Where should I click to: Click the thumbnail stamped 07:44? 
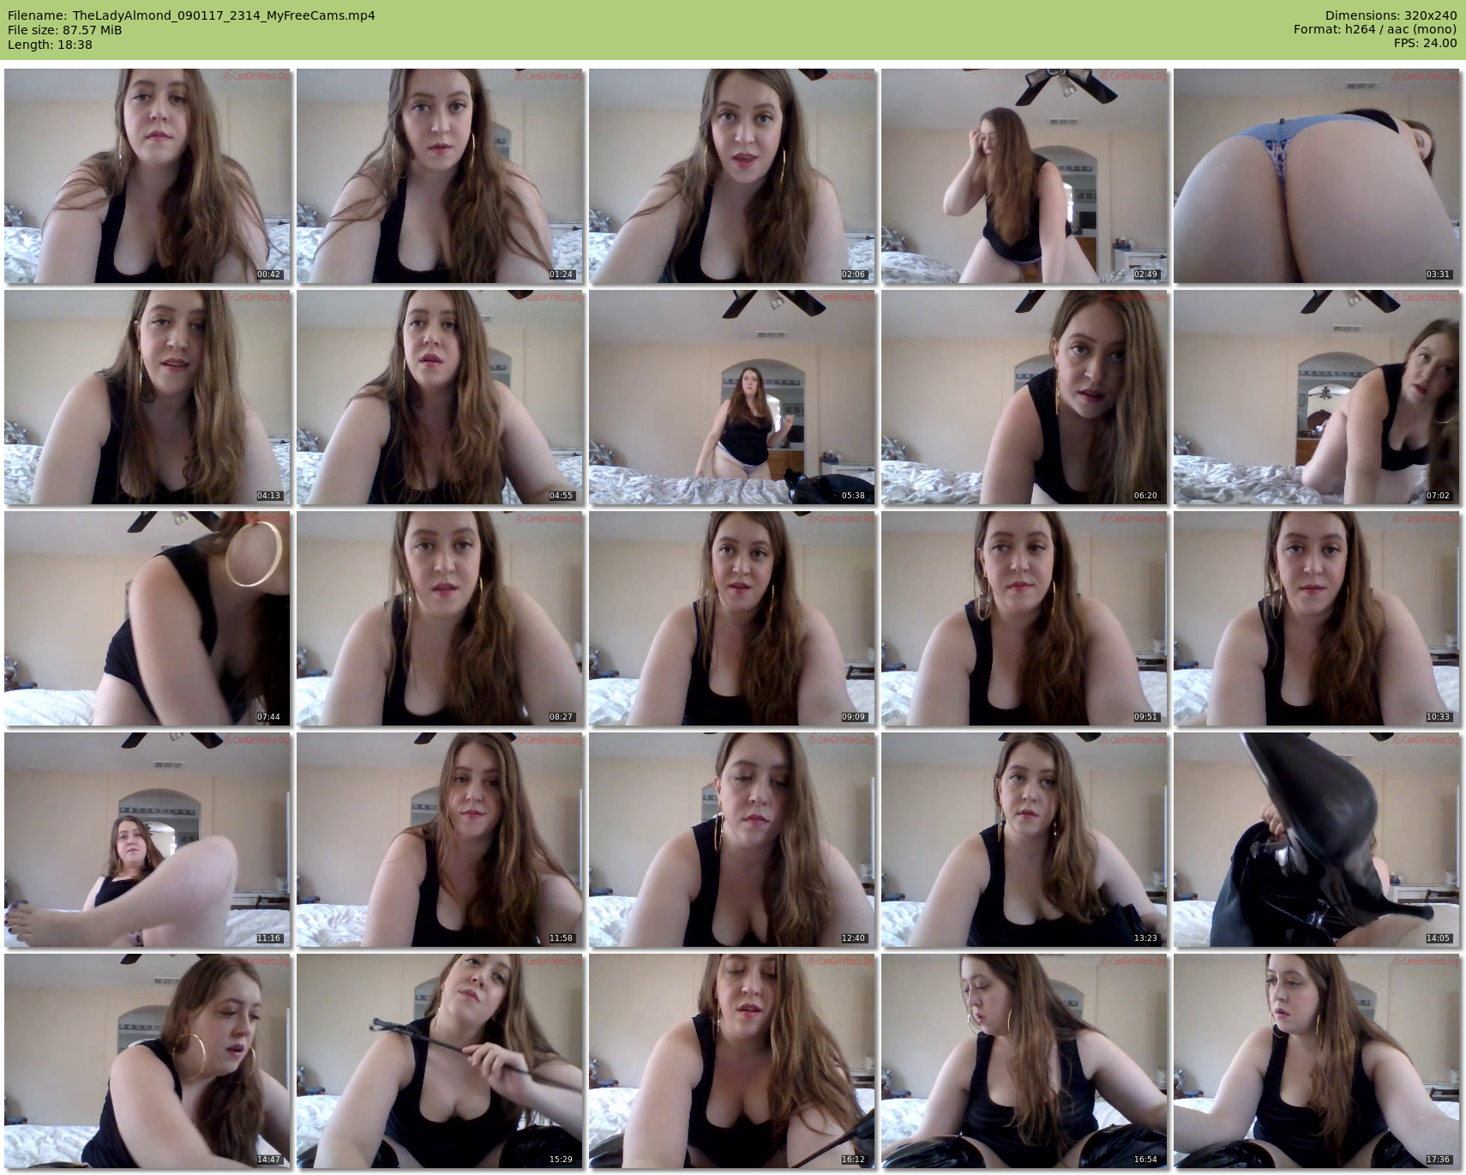point(147,618)
